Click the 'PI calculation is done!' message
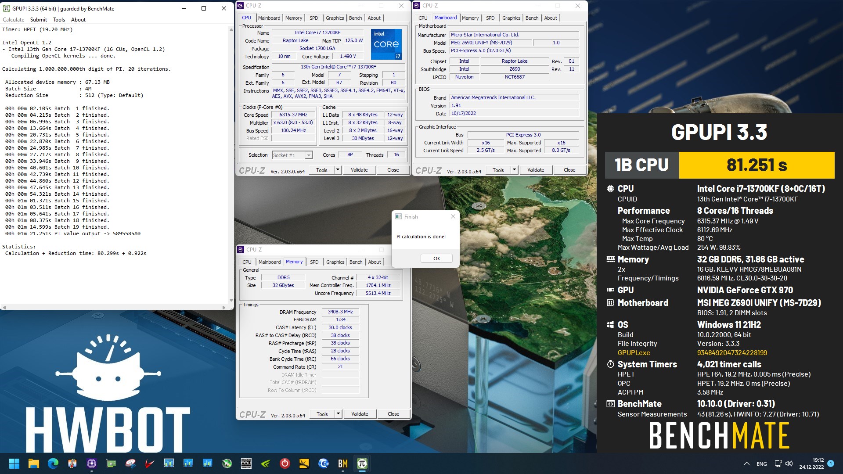 pos(421,237)
